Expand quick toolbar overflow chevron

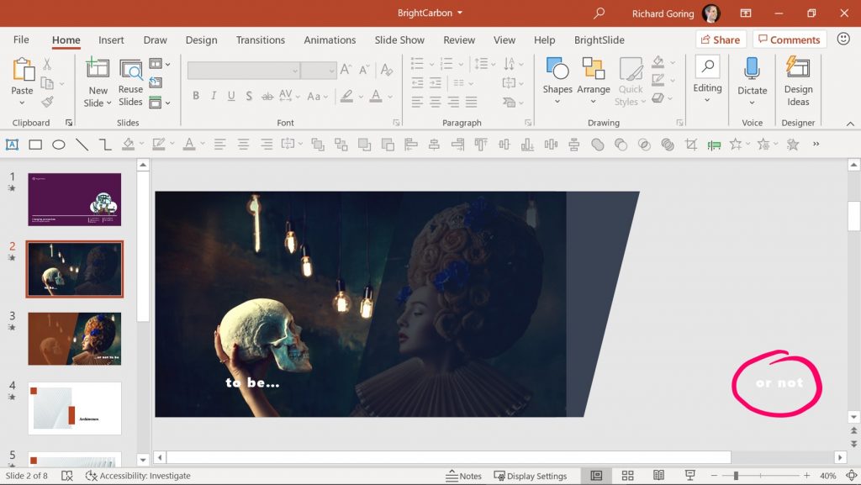pyautogui.click(x=816, y=144)
